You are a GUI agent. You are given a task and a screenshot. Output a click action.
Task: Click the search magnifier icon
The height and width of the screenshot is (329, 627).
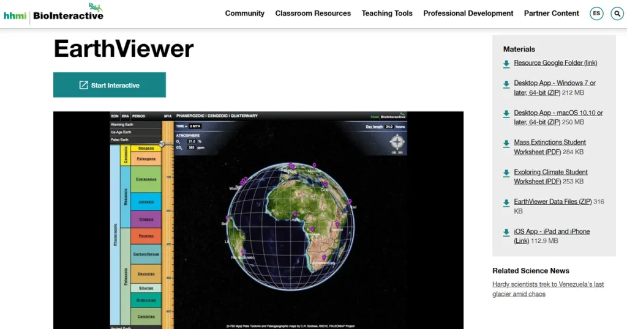[617, 13]
